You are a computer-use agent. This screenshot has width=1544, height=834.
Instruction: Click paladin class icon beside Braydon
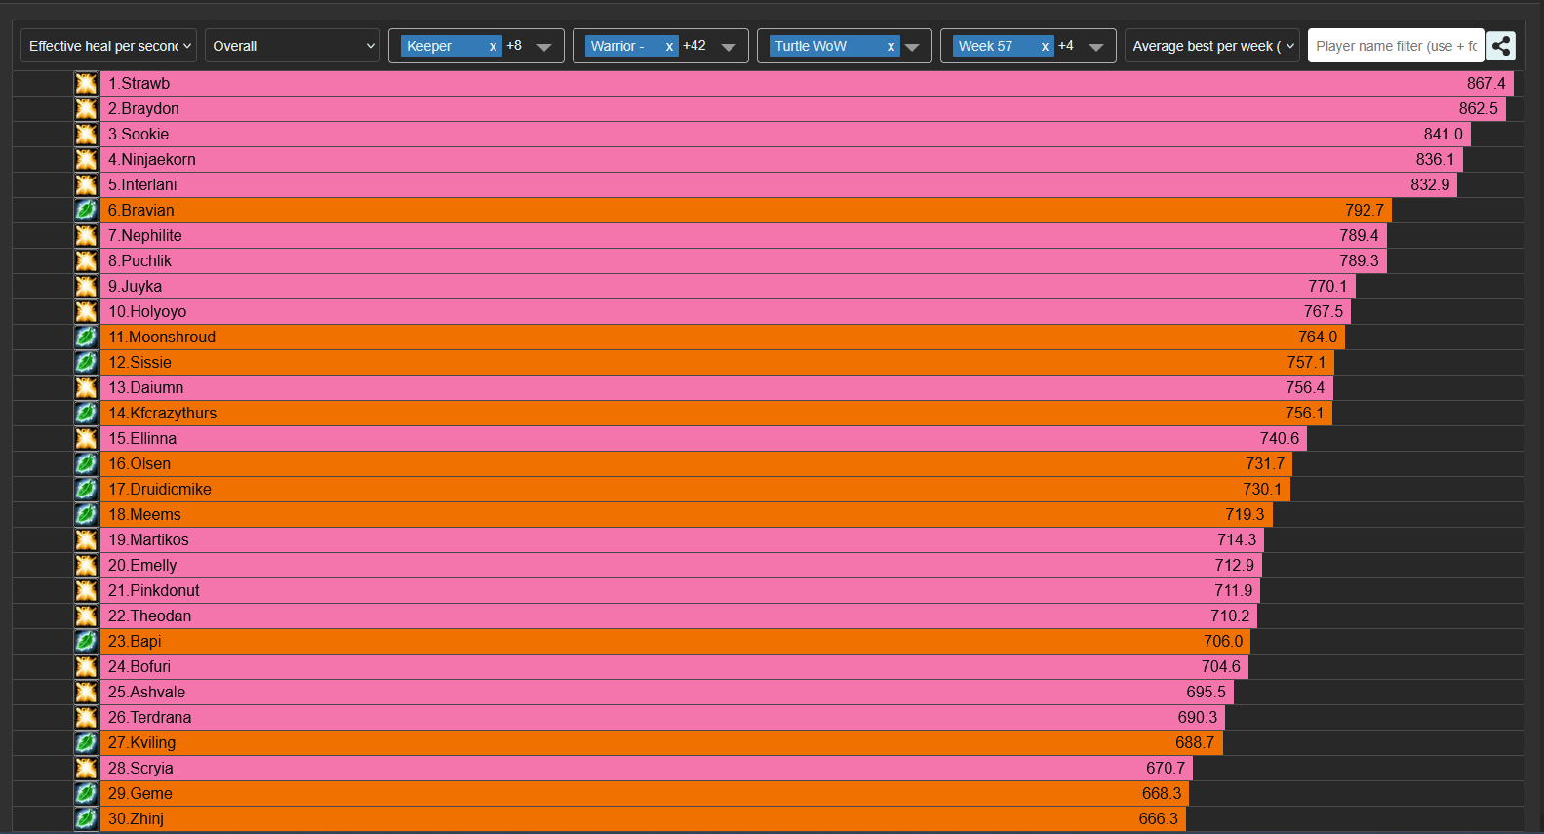(86, 109)
